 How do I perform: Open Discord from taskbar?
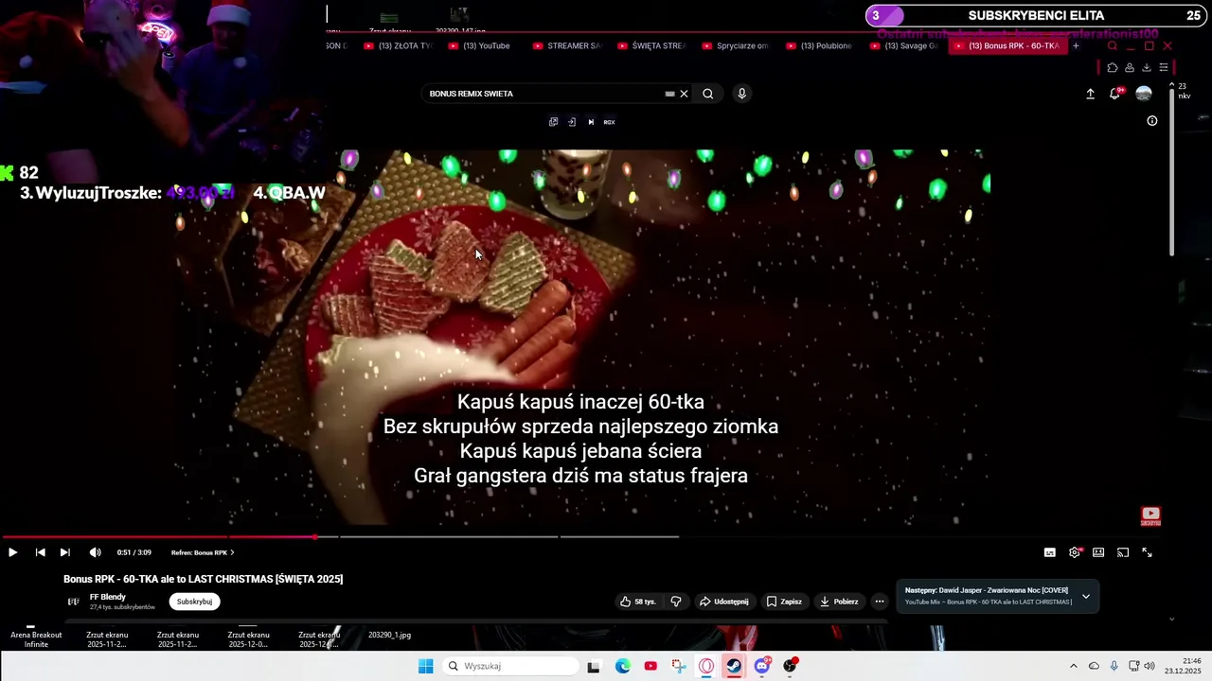pyautogui.click(x=762, y=666)
